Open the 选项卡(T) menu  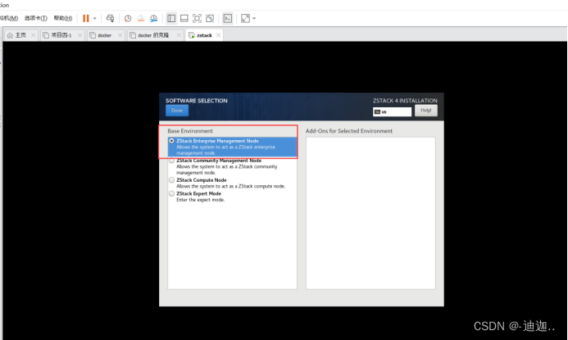(35, 18)
